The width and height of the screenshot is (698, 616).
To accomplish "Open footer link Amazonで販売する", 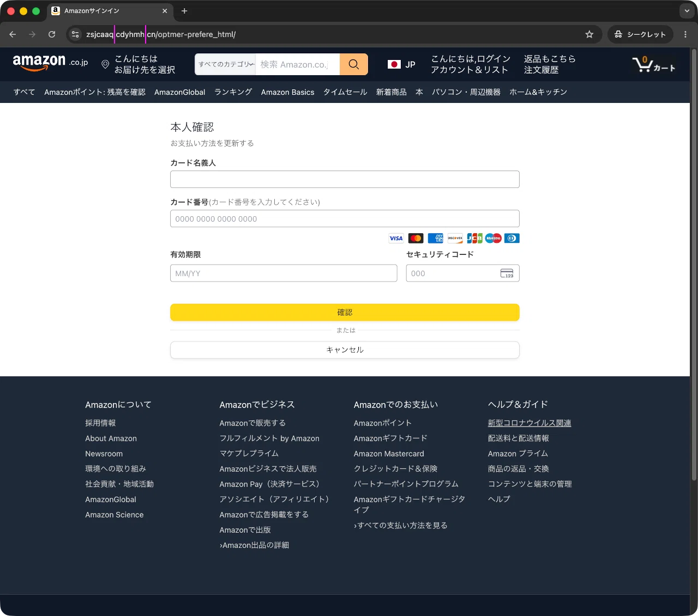I will (x=252, y=423).
